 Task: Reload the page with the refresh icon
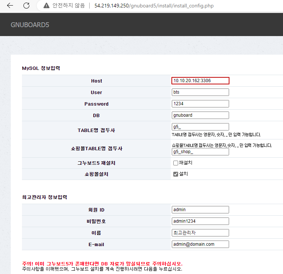(x=26, y=6)
